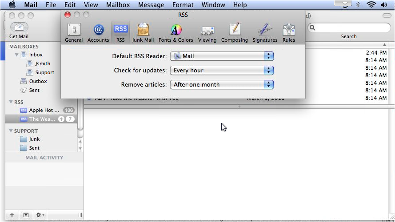Select the Apple Hot News RSS feed
This screenshot has width=395, height=222.
coord(41,110)
